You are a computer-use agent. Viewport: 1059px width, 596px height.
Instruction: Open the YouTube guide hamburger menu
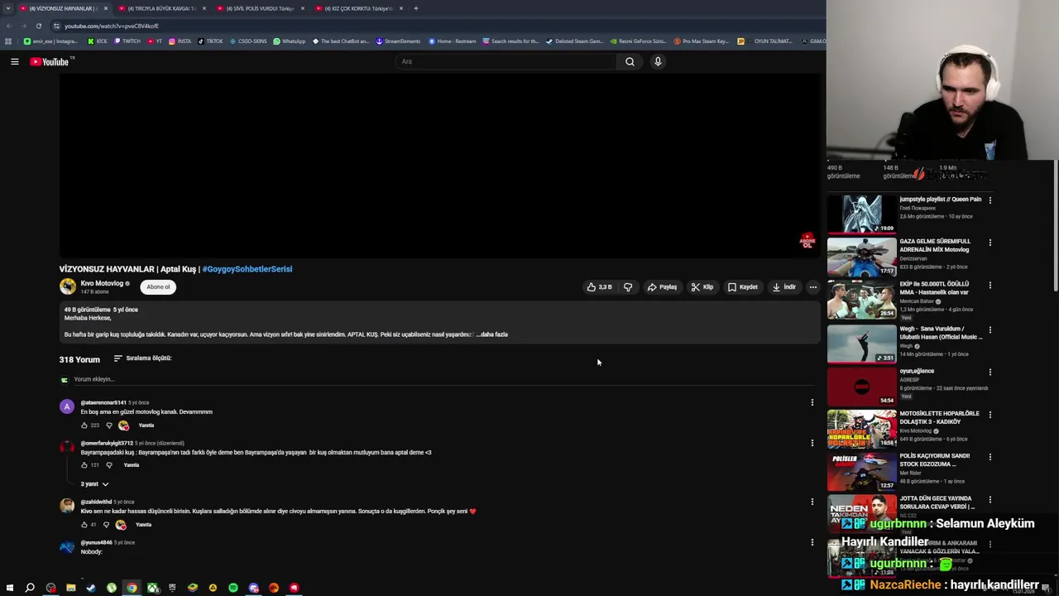point(15,61)
